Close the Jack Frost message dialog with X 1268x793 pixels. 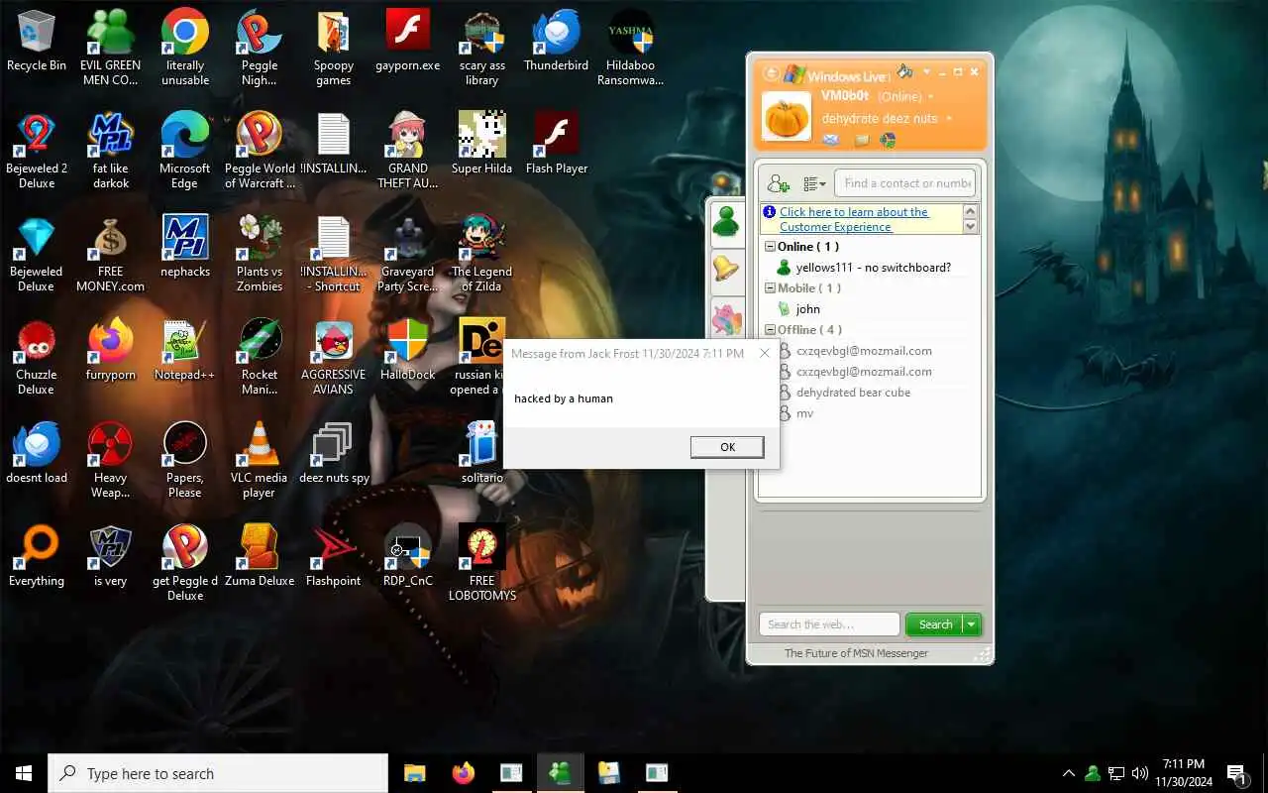click(764, 353)
